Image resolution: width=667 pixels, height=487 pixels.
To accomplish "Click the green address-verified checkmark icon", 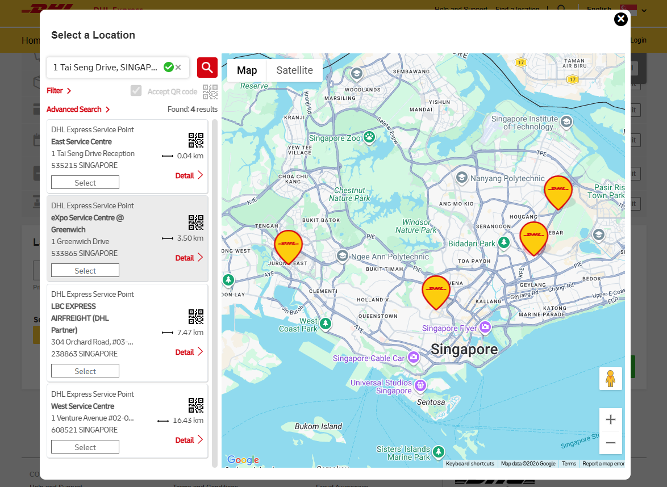I will pos(169,67).
